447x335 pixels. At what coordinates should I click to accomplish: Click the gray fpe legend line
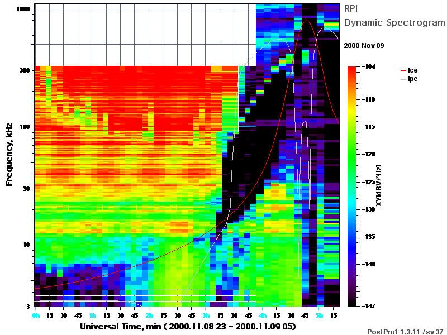point(403,79)
